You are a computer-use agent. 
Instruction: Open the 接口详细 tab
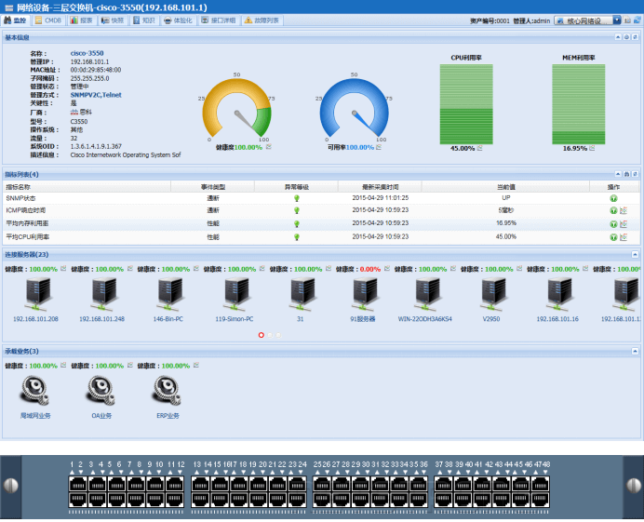pos(218,20)
